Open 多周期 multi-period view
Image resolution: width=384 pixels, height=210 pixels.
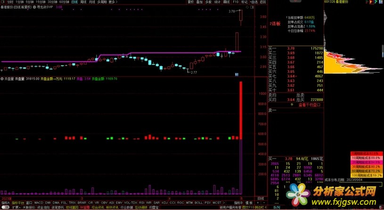pyautogui.click(x=102, y=2)
